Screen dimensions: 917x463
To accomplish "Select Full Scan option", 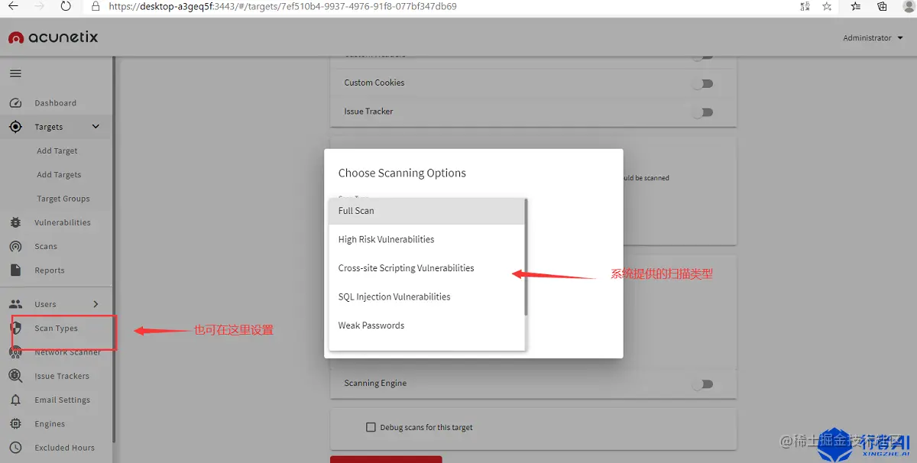I will coord(426,211).
